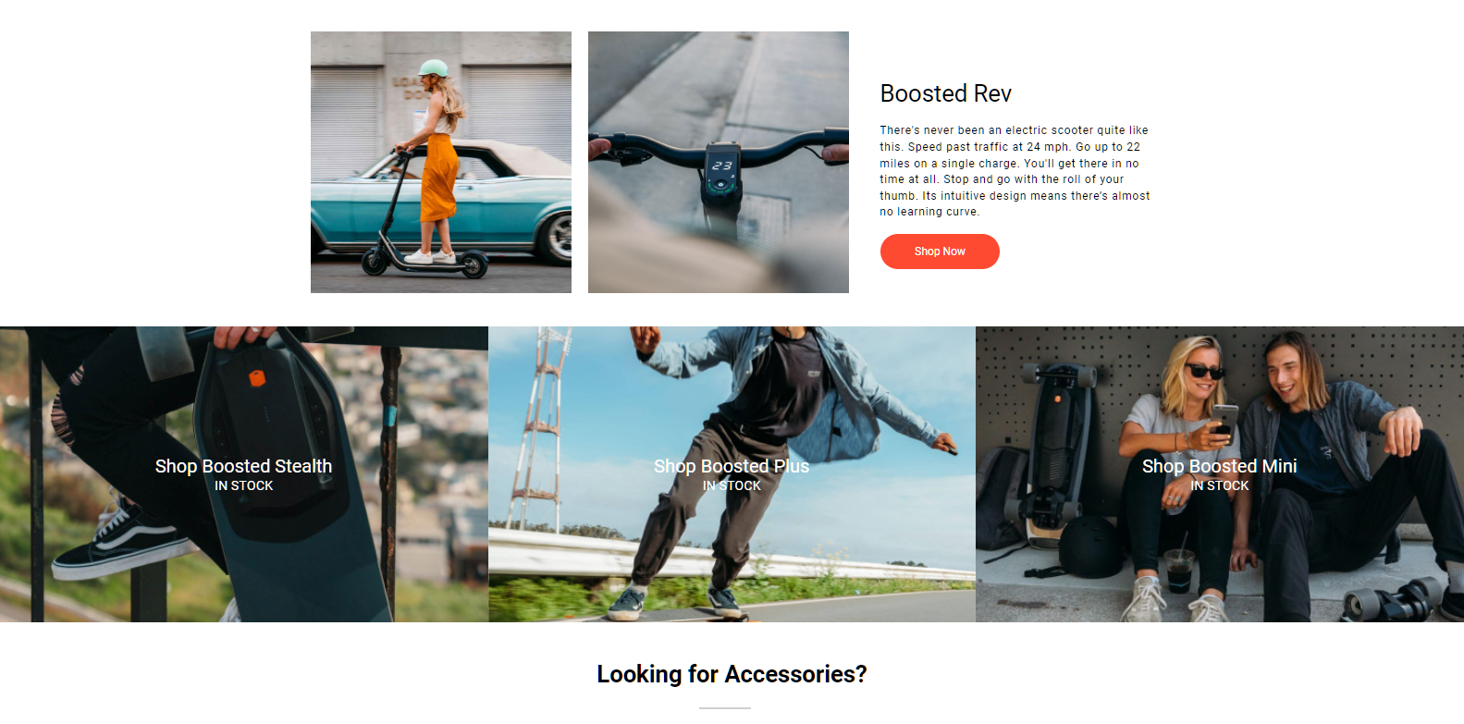Select the Boosted Rev heading
The image size is (1464, 724).
[946, 93]
